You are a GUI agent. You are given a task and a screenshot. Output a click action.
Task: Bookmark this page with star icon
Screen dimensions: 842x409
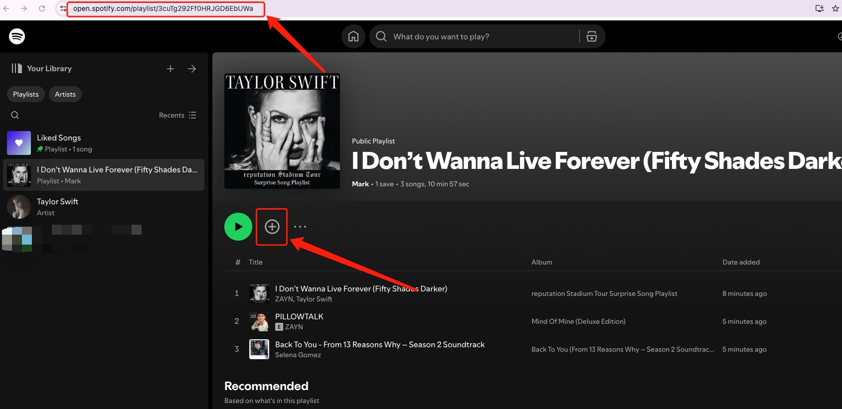pyautogui.click(x=836, y=8)
